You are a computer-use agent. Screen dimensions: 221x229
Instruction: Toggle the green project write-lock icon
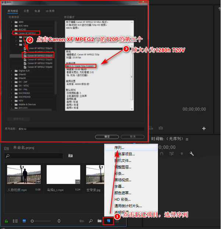(x=7, y=221)
